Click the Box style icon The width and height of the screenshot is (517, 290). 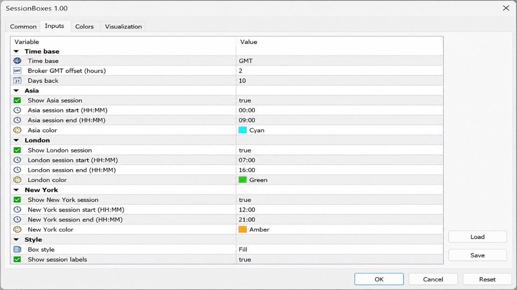coord(17,250)
